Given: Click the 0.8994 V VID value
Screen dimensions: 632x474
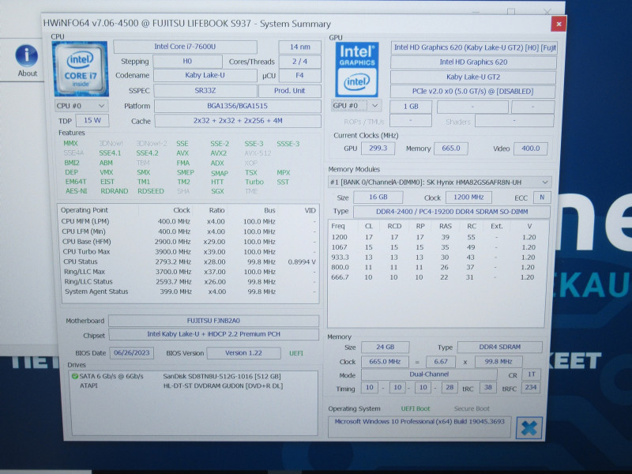Looking at the screenshot, I should point(302,262).
